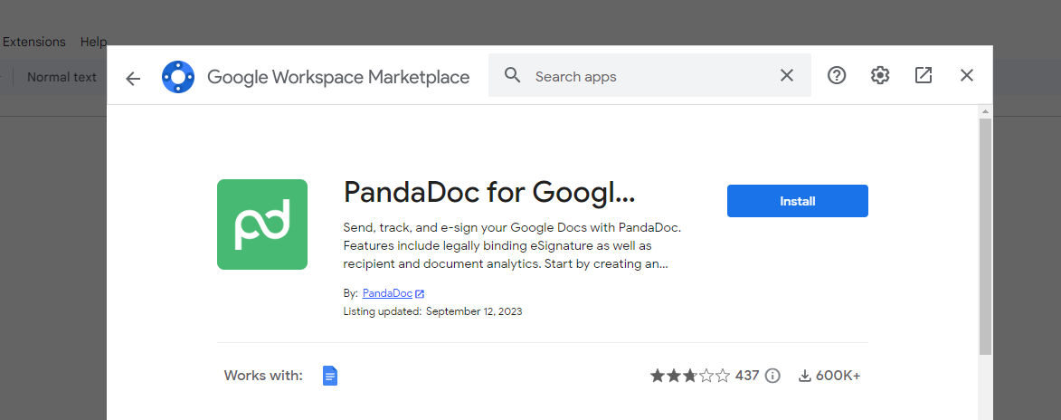
Task: Click the Google Docs icon beside Works with
Action: pos(330,376)
